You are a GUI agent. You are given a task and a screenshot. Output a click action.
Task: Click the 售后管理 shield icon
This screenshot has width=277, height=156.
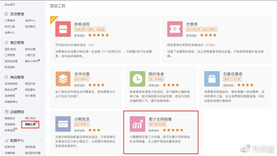pos(6,43)
